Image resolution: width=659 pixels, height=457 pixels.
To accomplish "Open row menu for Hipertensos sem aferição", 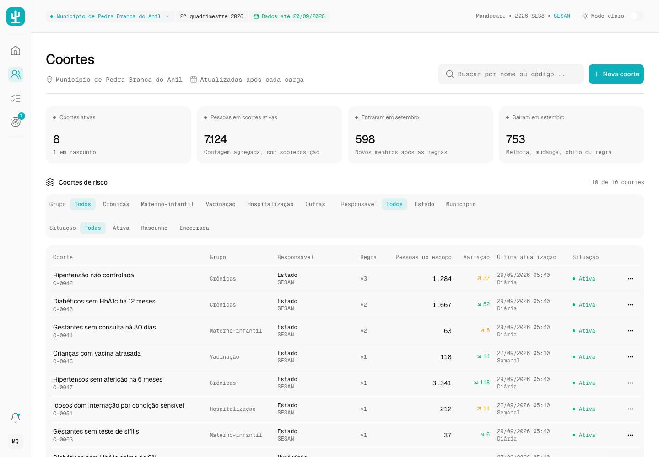I will pyautogui.click(x=631, y=383).
